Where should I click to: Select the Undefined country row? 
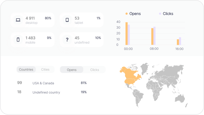coord(52,92)
